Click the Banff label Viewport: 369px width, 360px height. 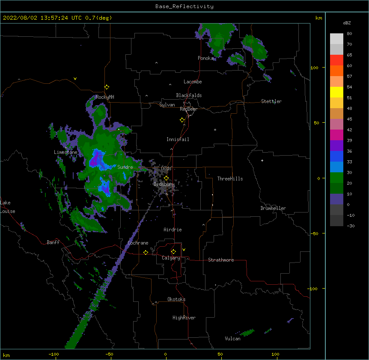pyautogui.click(x=53, y=242)
